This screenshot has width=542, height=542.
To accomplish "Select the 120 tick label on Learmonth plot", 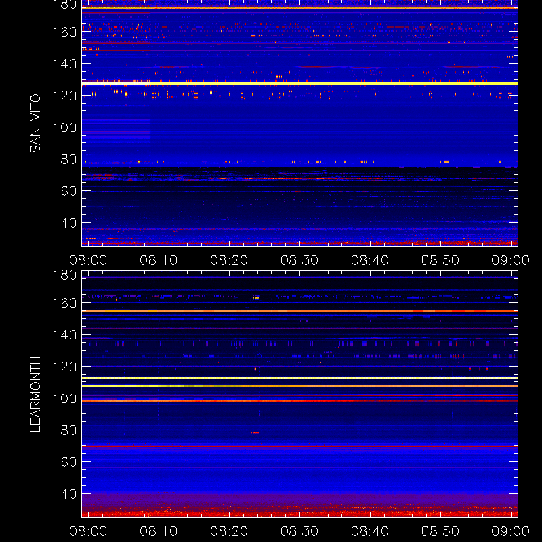I will coord(64,367).
